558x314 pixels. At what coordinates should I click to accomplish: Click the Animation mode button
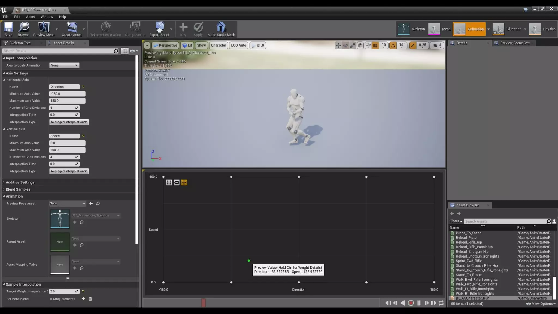tap(469, 29)
